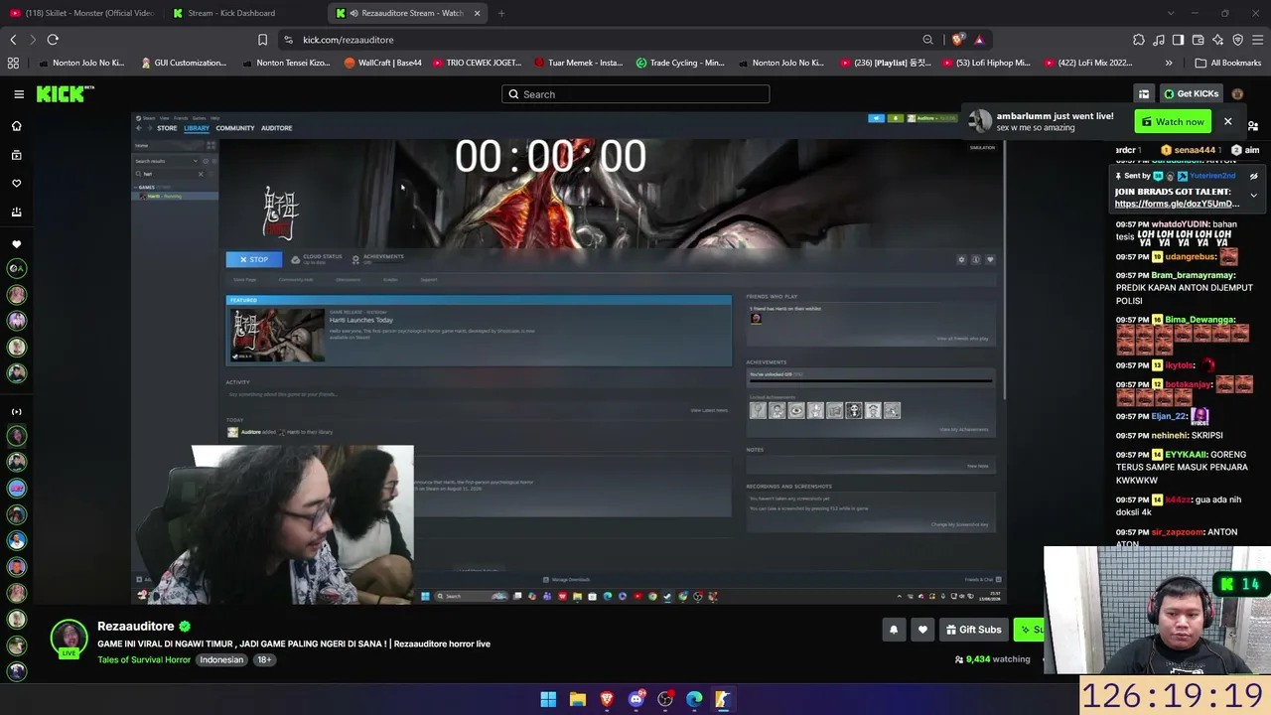Open the WallCraft | Base44 bookmark
Image resolution: width=1271 pixels, height=715 pixels.
coord(382,63)
